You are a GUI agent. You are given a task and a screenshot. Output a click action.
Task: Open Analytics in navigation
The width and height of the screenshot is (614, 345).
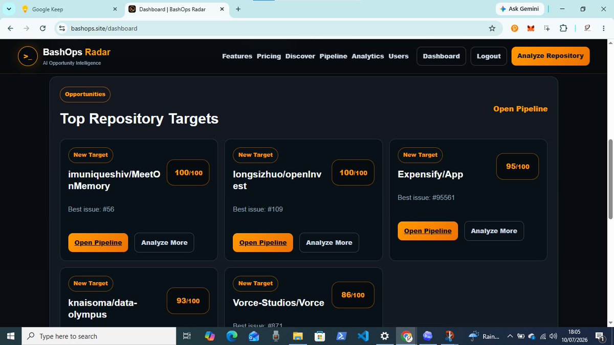coord(368,56)
